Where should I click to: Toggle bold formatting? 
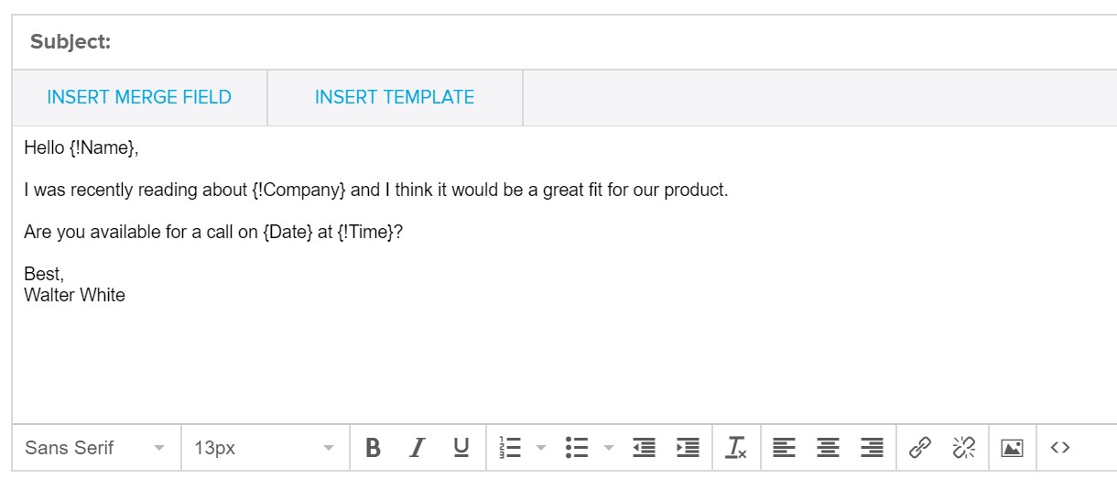tap(373, 448)
